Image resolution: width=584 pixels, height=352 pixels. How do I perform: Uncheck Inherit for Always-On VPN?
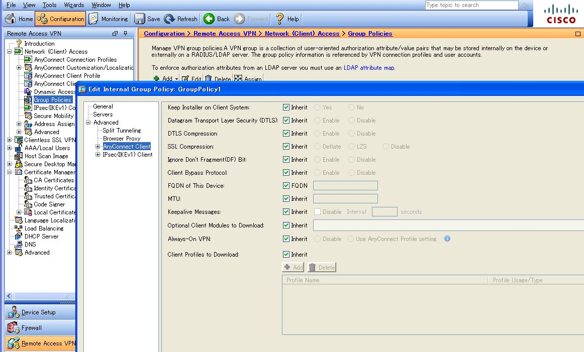286,239
